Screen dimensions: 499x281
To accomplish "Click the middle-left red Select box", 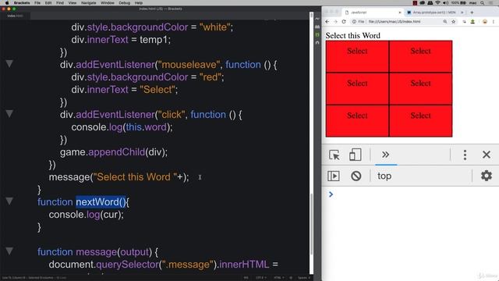I will 357,88.
